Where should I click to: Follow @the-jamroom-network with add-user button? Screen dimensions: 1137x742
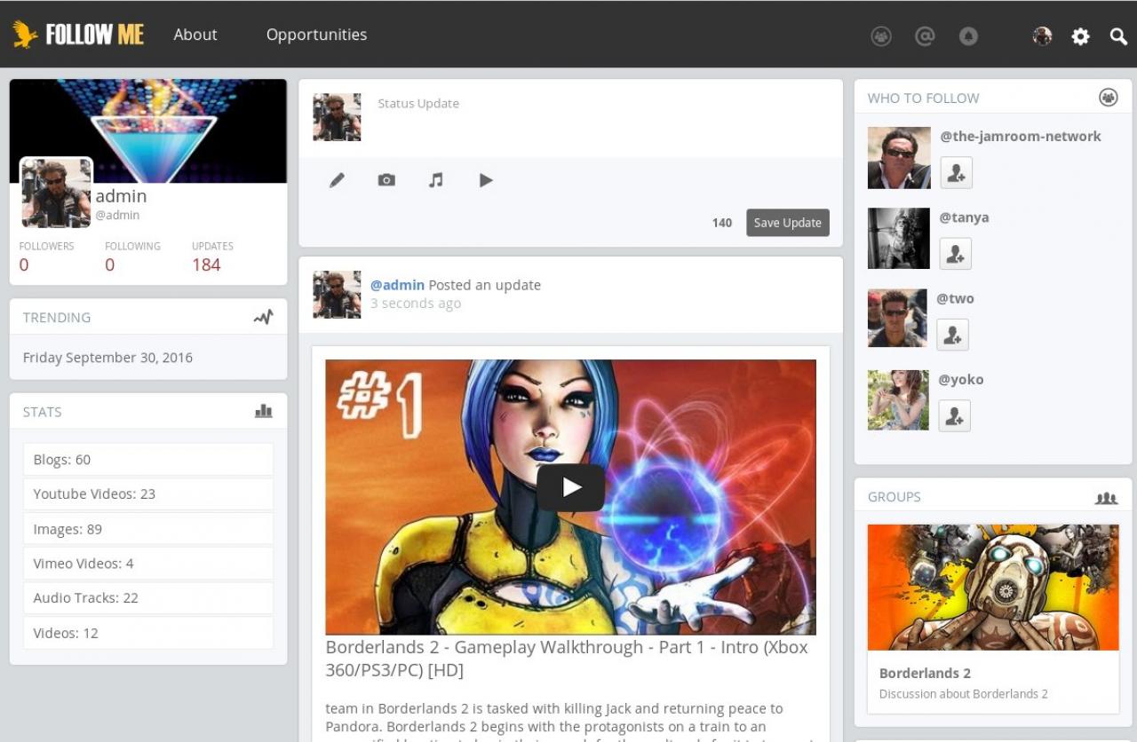point(956,173)
